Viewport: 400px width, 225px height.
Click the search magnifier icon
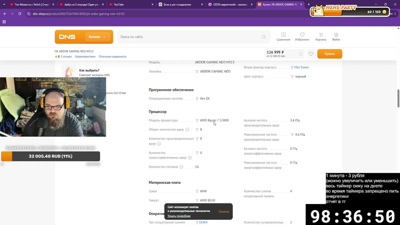pyautogui.click(x=264, y=37)
